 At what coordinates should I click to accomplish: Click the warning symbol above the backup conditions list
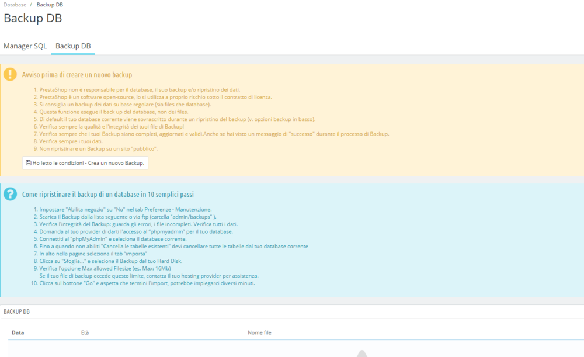pos(10,74)
